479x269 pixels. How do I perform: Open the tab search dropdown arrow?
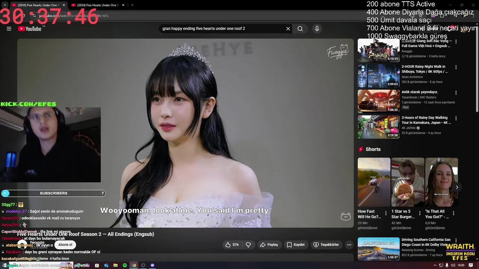[4, 5]
